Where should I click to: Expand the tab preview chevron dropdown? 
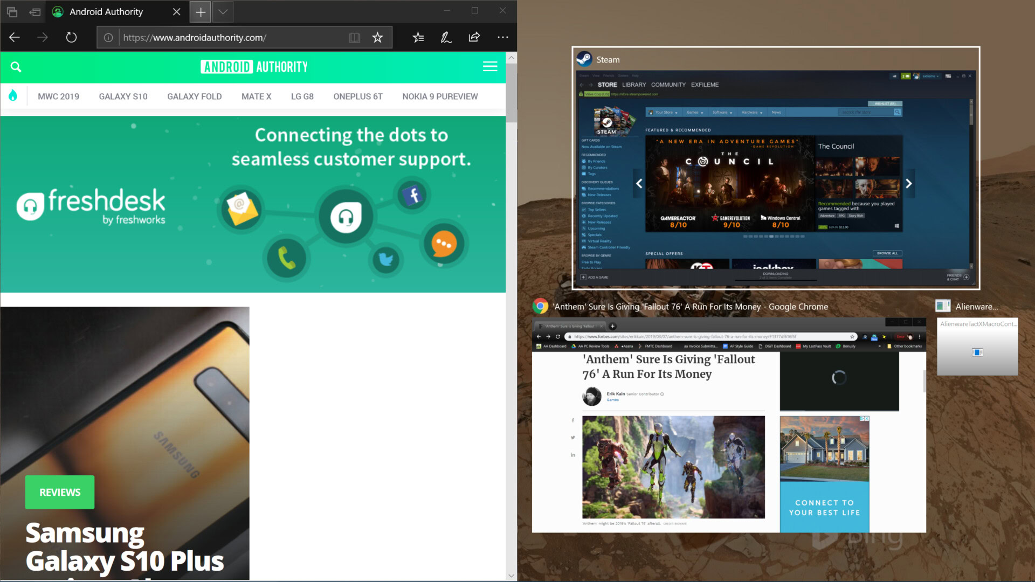tap(223, 11)
